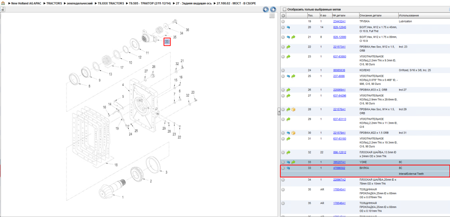Viewport: 450px width, 217px height.
Task: Open part number 221576A1 link
Action: pos(339,109)
